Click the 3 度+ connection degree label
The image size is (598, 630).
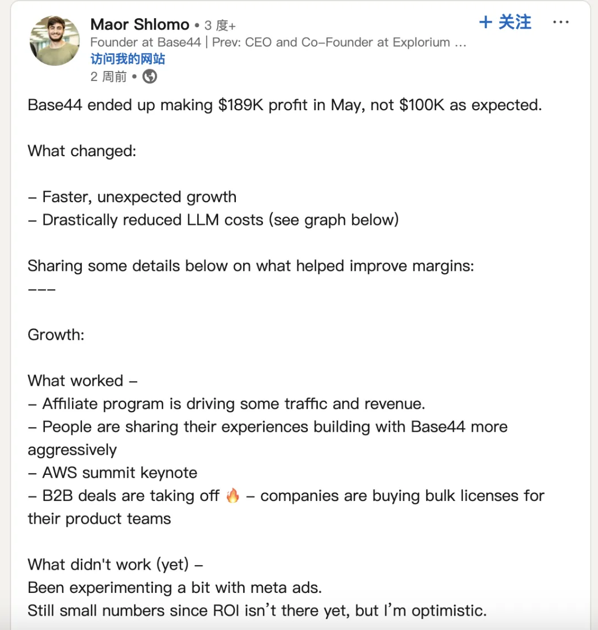coord(220,25)
